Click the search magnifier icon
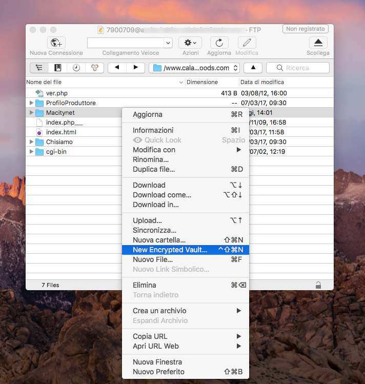Viewport: 365px width, 384px height. [x=279, y=68]
